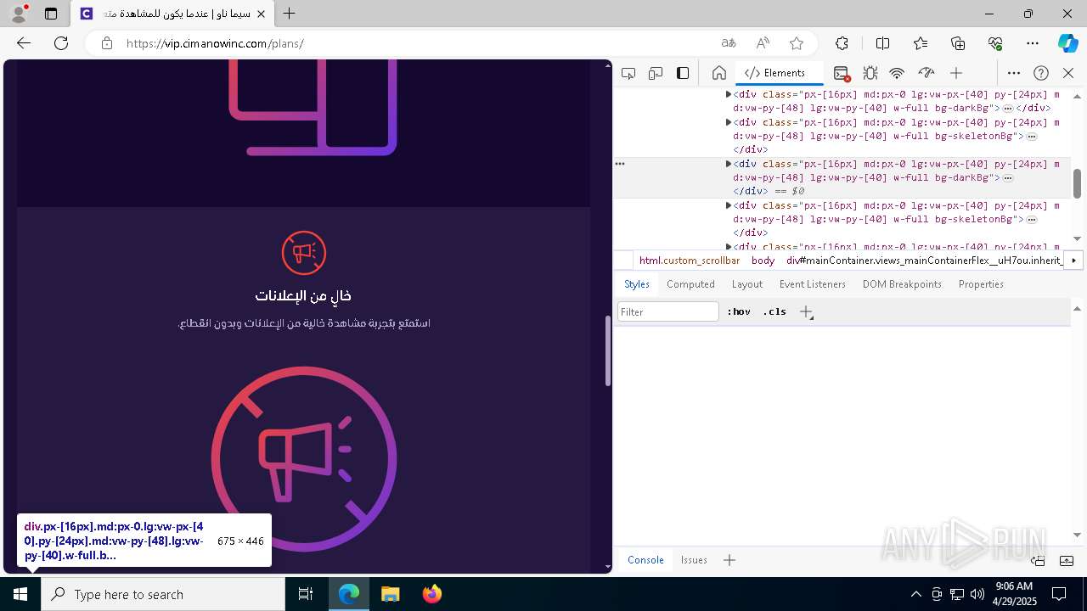Open translate page icon
Screen dimensions: 1087x611
729,43
